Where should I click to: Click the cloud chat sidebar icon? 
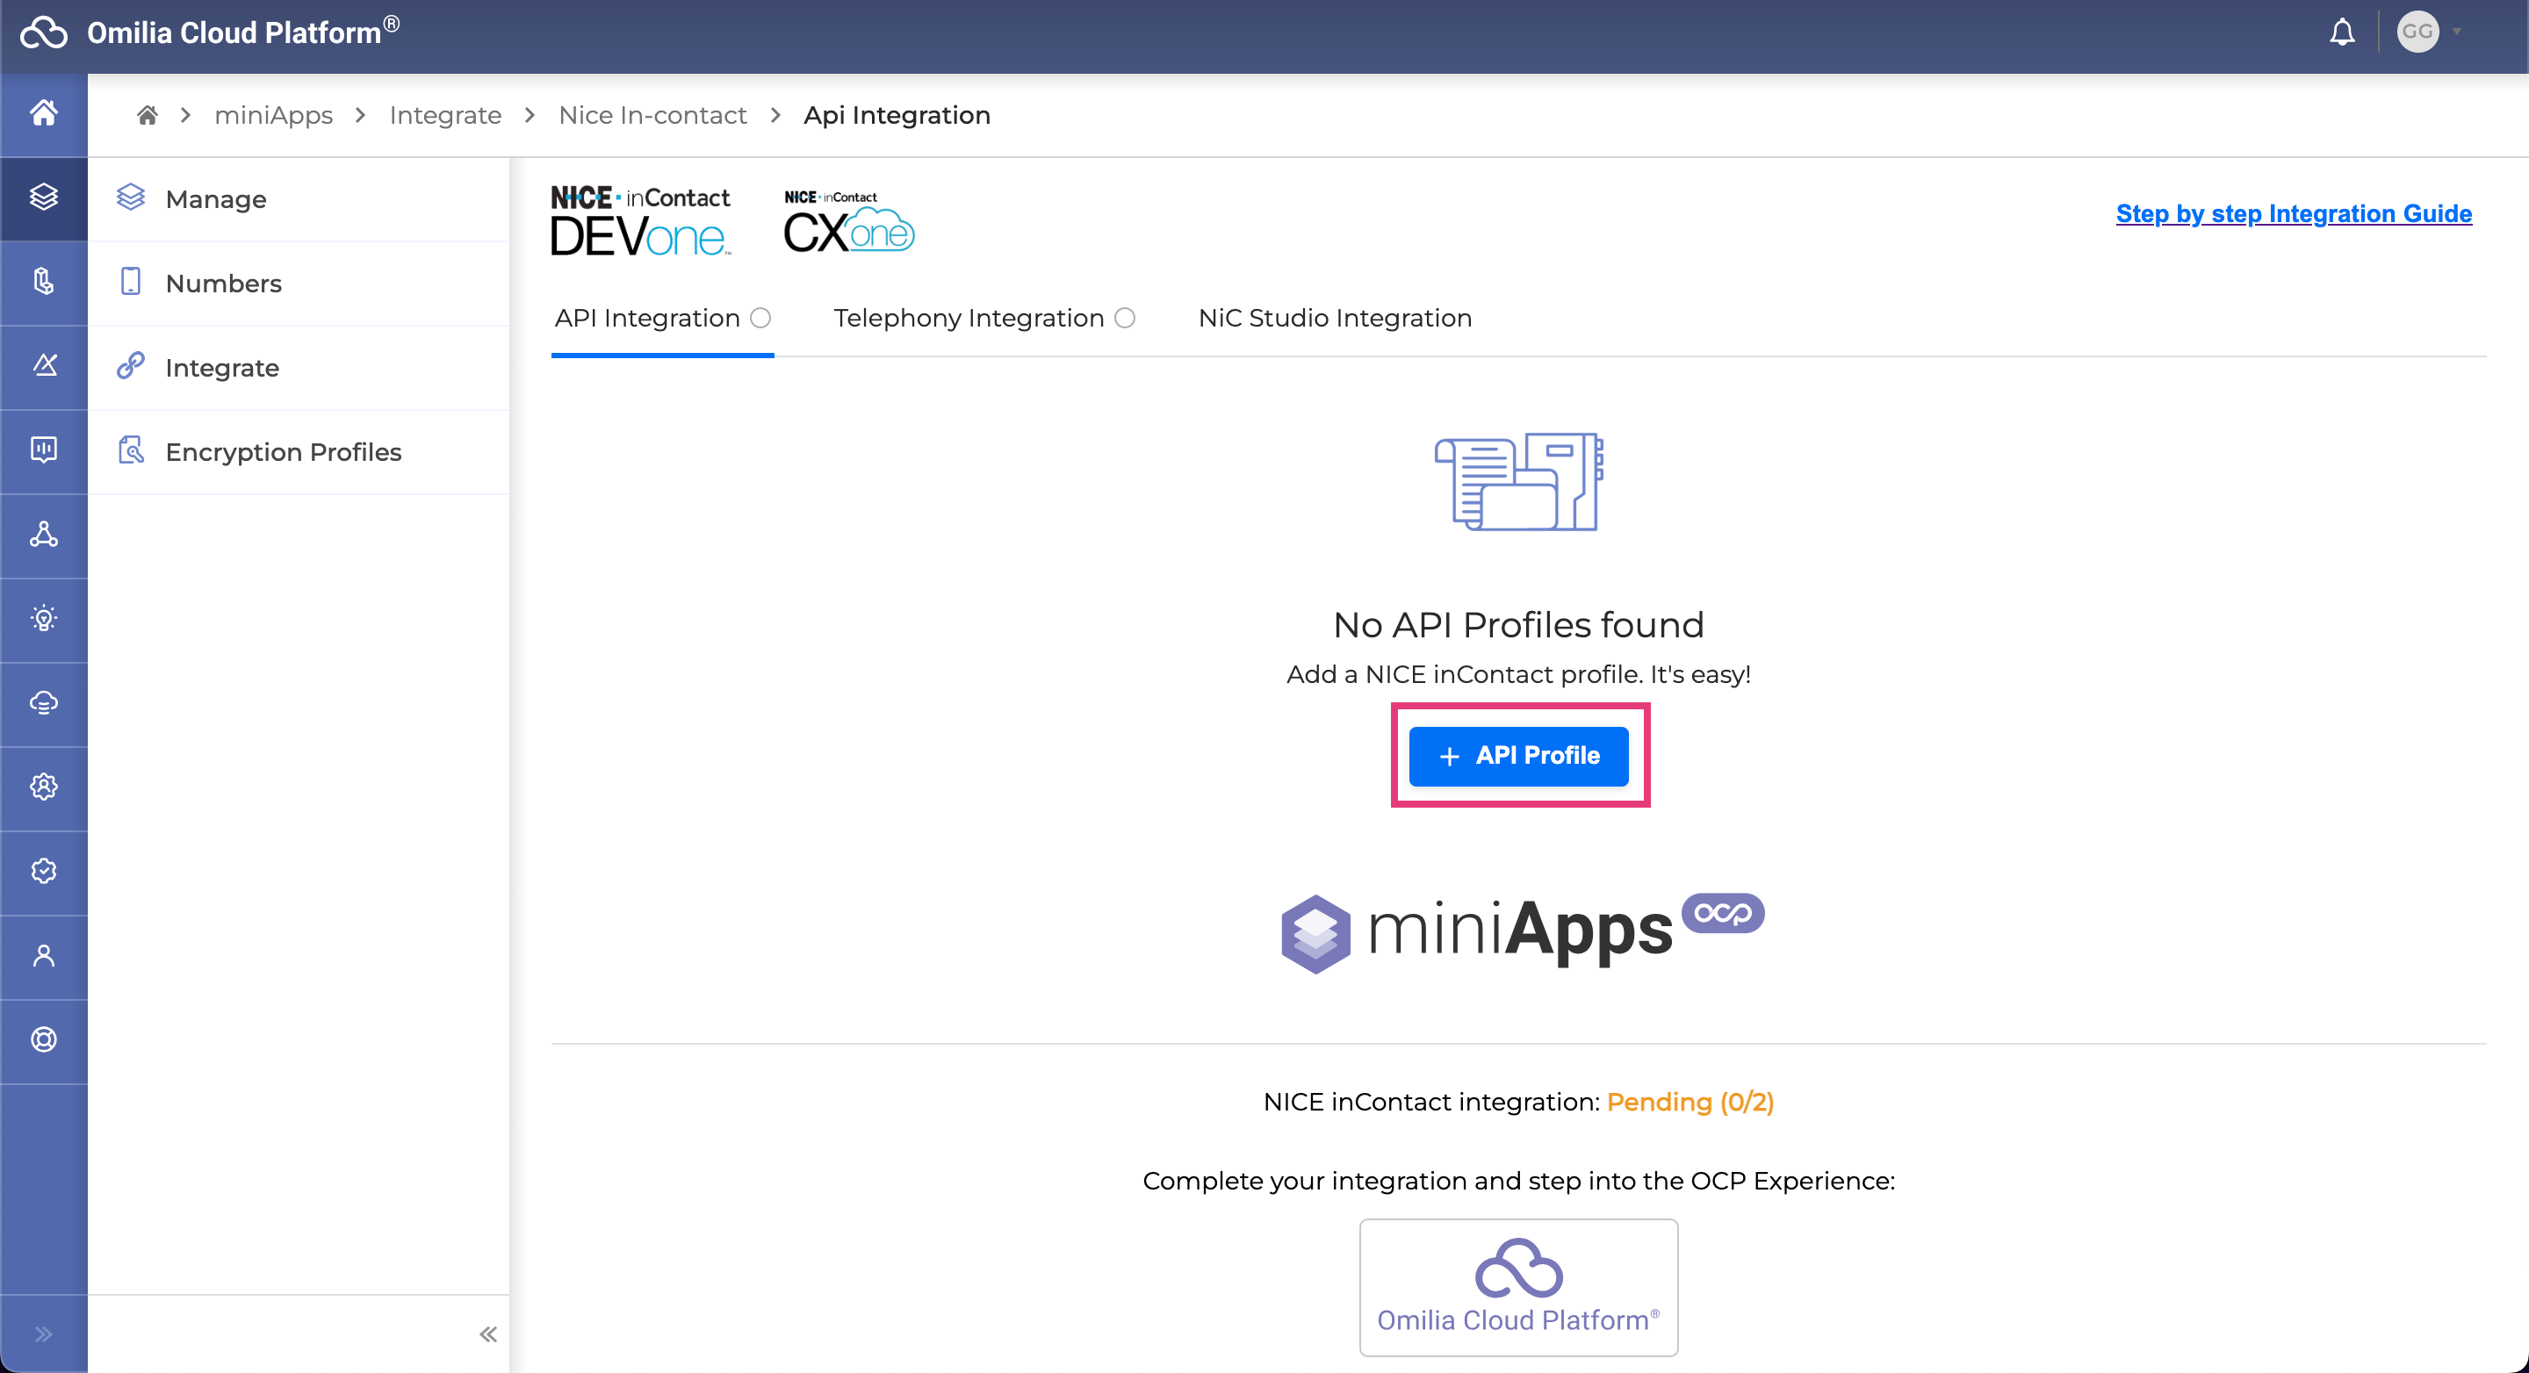[x=43, y=702]
